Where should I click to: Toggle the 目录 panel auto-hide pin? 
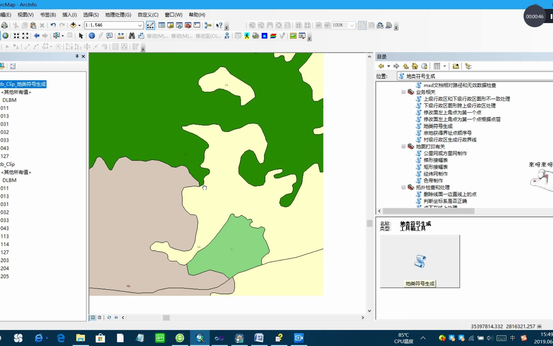click(77, 56)
